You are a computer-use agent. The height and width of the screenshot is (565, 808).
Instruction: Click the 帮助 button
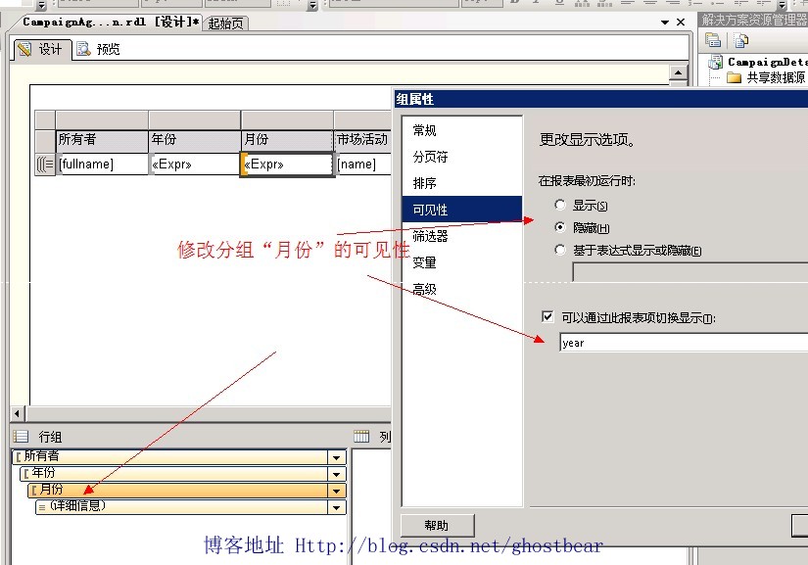point(437,525)
